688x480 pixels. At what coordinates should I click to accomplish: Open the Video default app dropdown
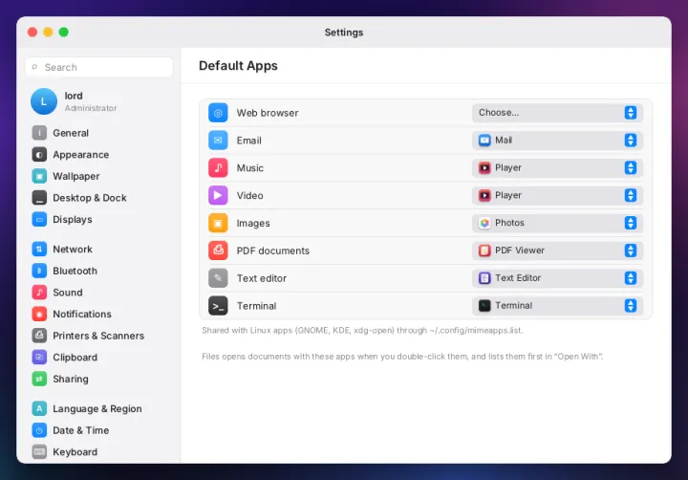[x=557, y=195]
